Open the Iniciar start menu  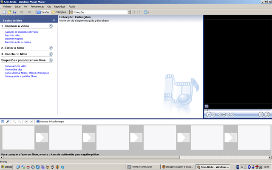click(7, 167)
